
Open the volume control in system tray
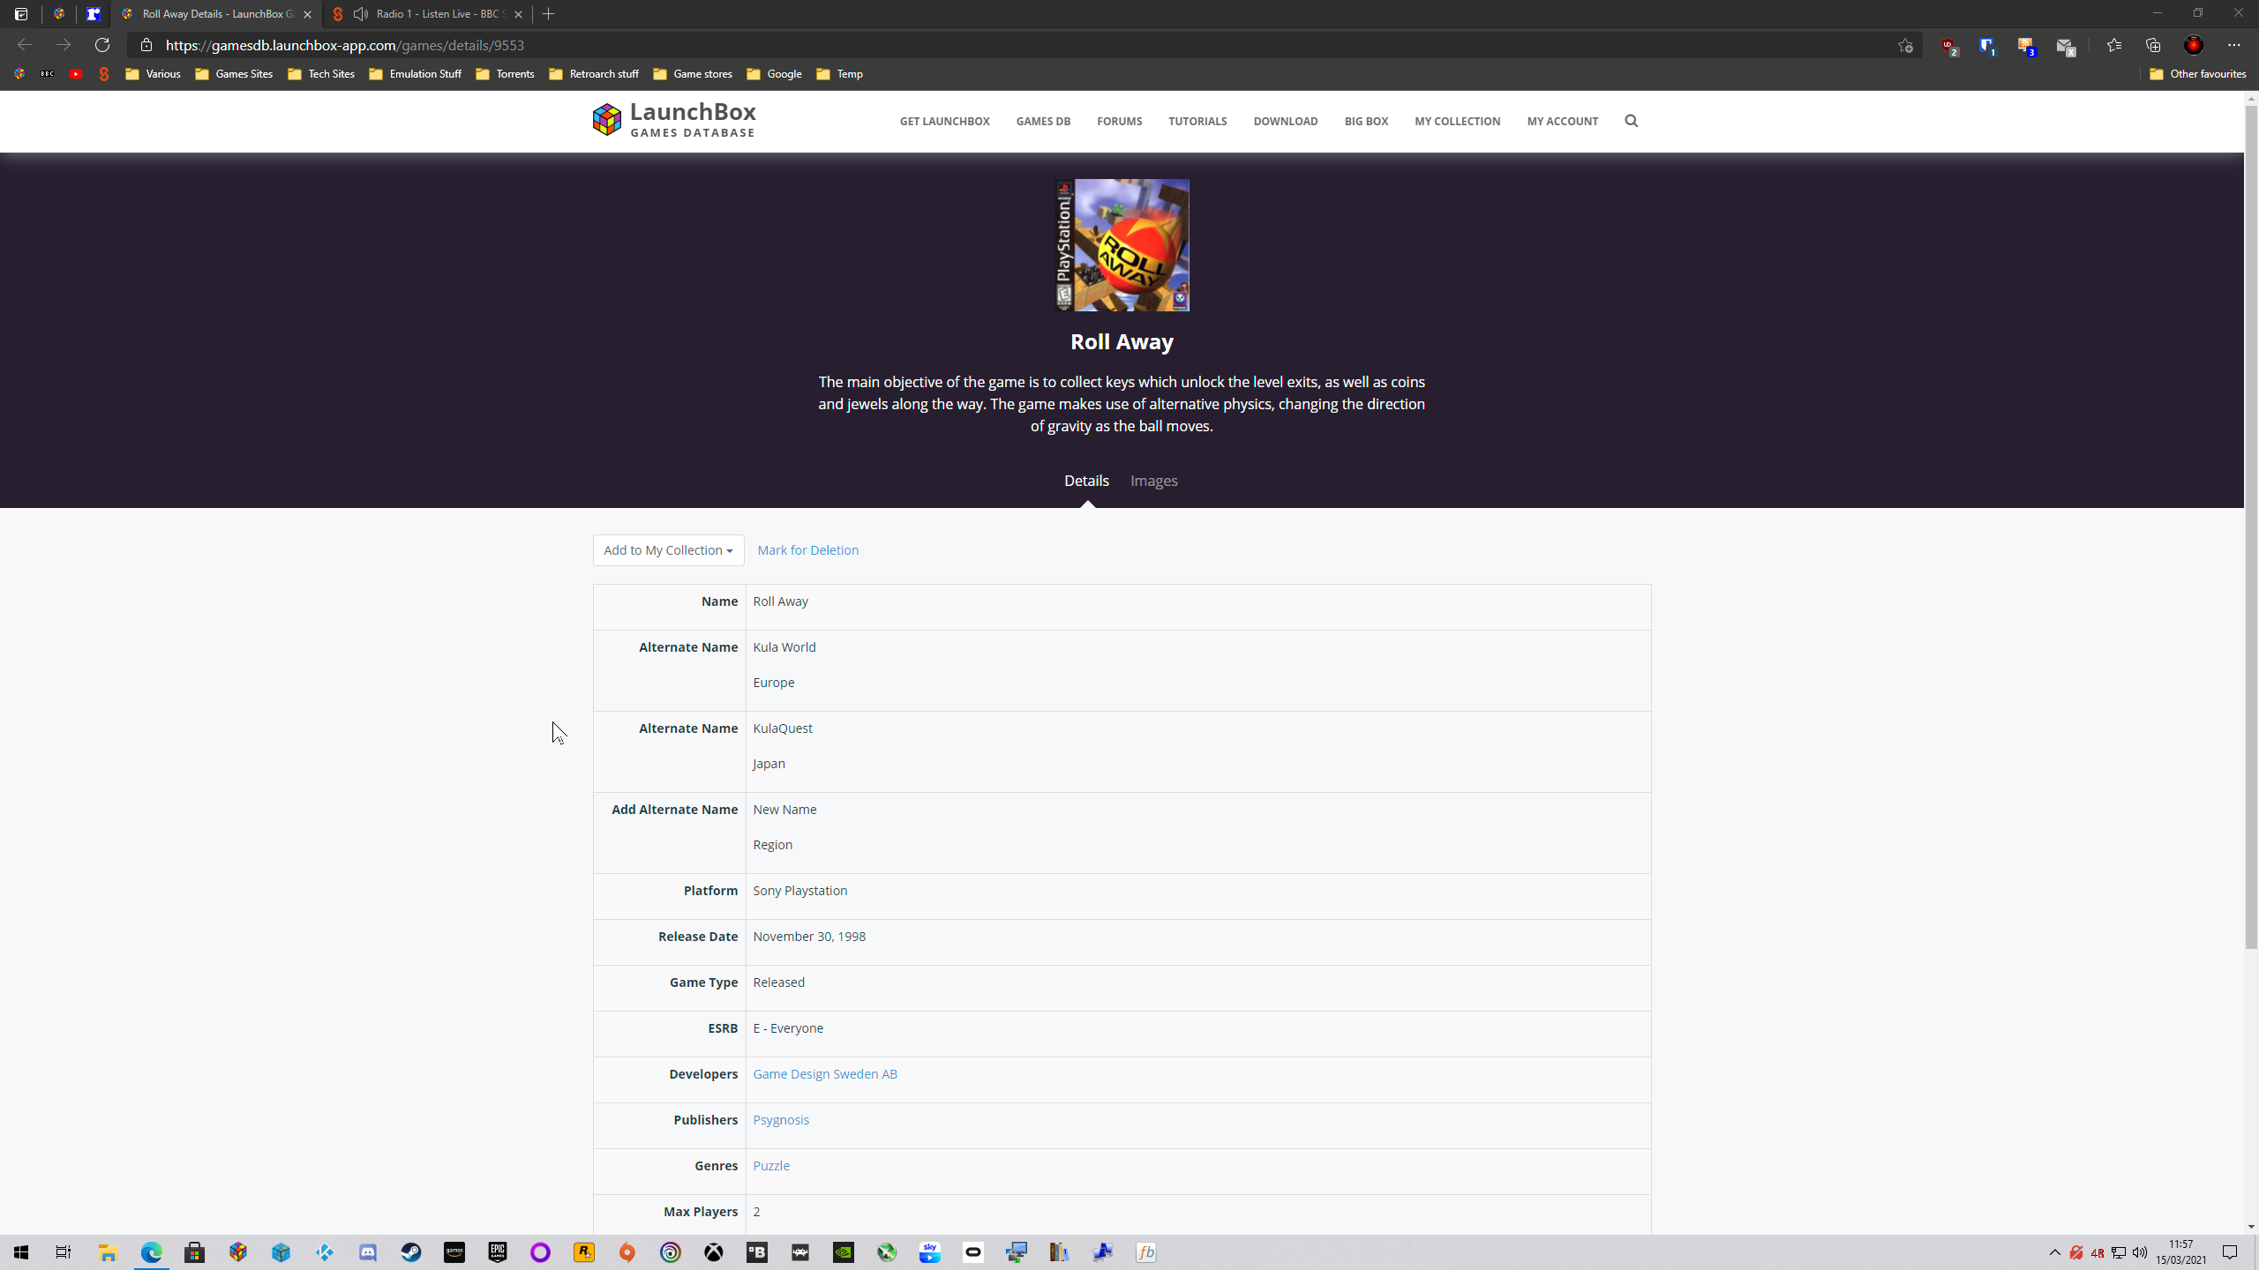pyautogui.click(x=2140, y=1252)
